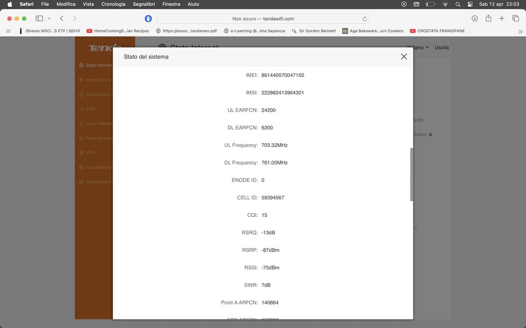Screen dimensions: 526x328
Task: Show Safari downloads
Action: coord(475,18)
